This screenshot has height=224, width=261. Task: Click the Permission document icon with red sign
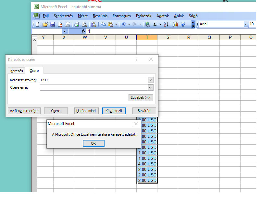60,24
